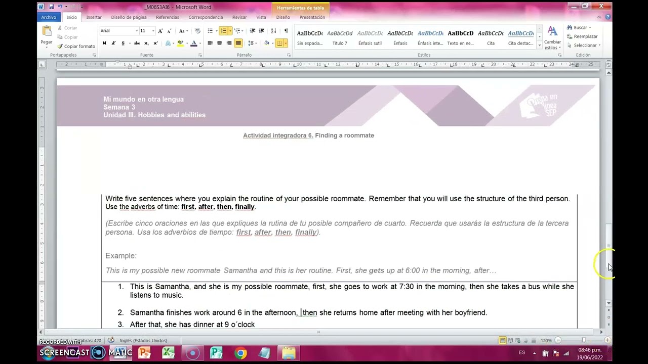Toggle superscript formatting
The height and width of the screenshot is (364, 648).
(x=155, y=43)
